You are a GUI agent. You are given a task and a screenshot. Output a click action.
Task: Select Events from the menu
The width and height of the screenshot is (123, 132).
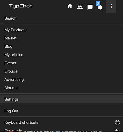(61, 63)
